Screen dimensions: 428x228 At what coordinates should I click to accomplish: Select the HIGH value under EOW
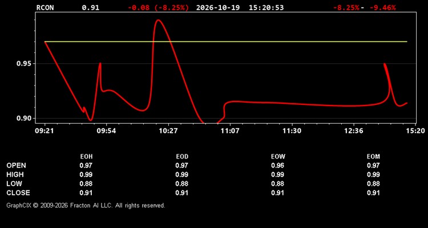pyautogui.click(x=277, y=174)
